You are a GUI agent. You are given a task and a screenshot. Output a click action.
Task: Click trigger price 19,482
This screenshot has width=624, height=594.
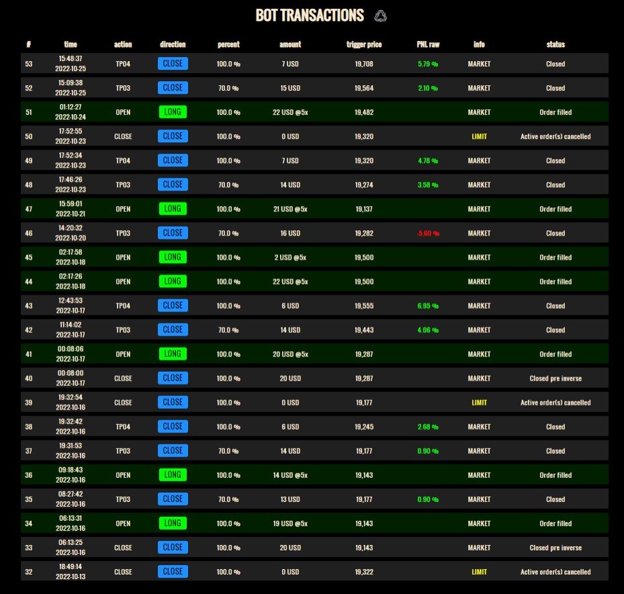point(364,113)
